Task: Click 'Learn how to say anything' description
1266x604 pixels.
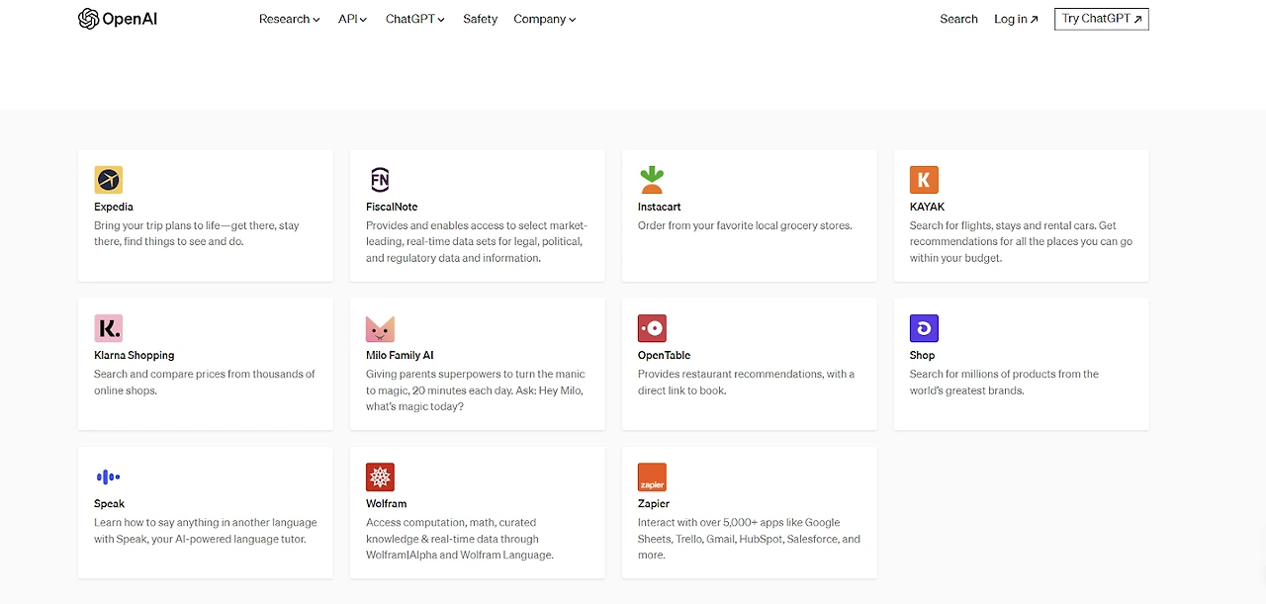Action: [x=206, y=530]
